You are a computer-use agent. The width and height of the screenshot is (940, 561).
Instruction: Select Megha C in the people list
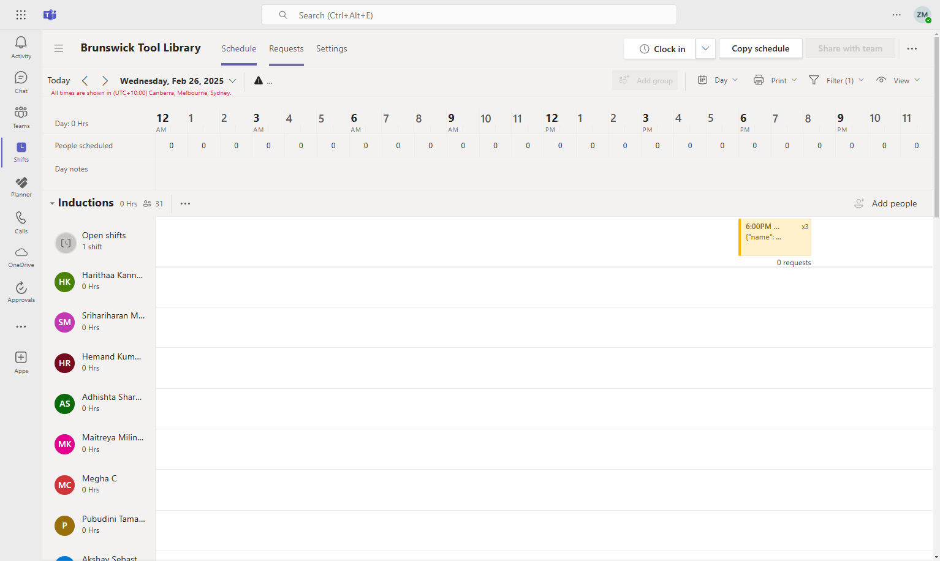tap(99, 484)
